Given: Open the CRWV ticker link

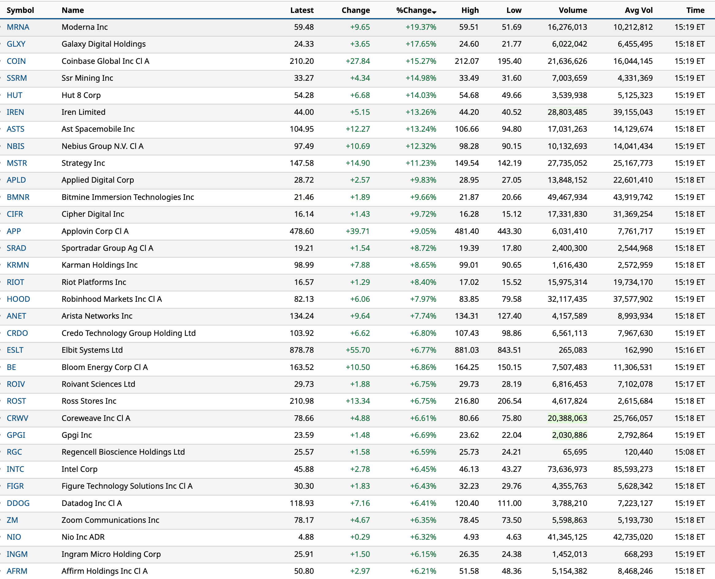Looking at the screenshot, I should 17,418.
